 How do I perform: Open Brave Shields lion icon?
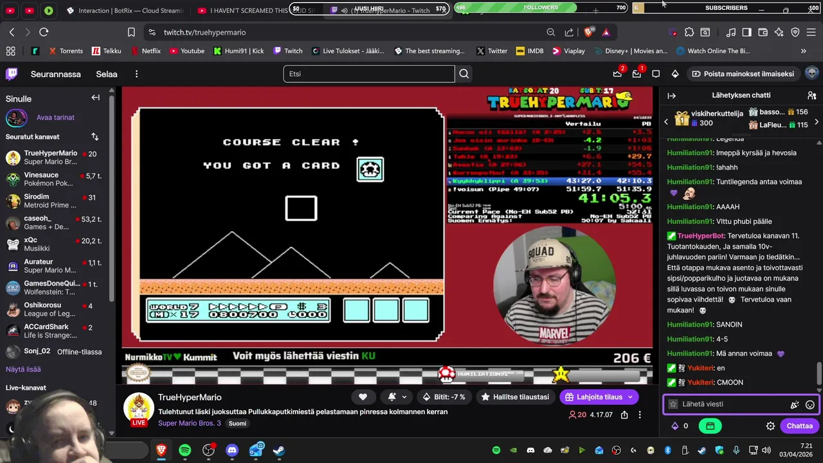pyautogui.click(x=588, y=32)
